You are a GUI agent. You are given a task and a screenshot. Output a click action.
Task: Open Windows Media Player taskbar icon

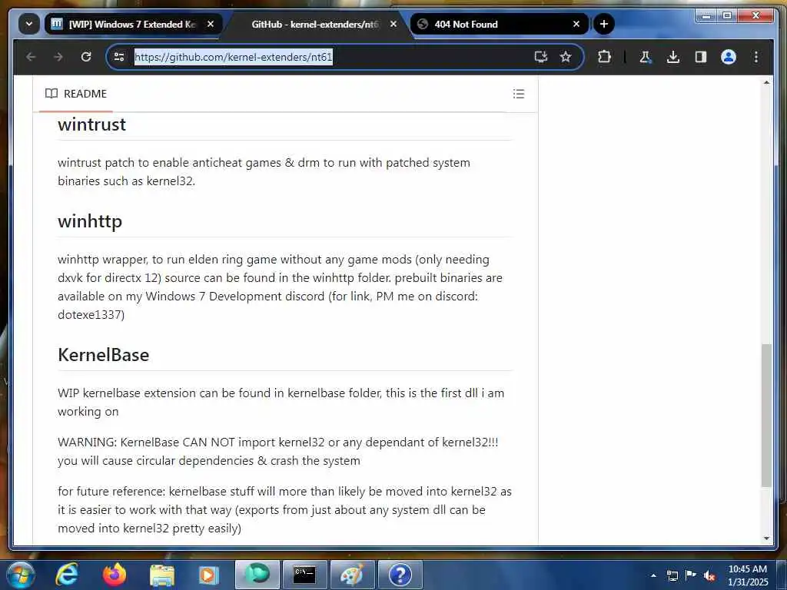point(209,575)
